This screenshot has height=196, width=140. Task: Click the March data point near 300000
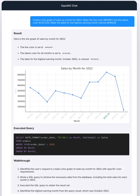(x=47, y=102)
